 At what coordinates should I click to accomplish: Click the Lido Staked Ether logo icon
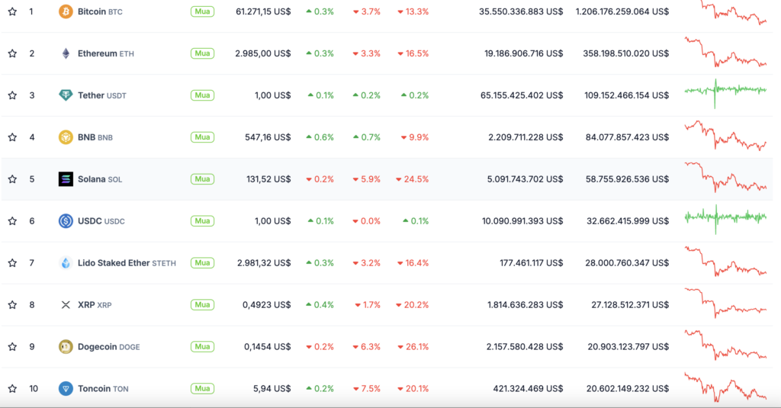[66, 262]
